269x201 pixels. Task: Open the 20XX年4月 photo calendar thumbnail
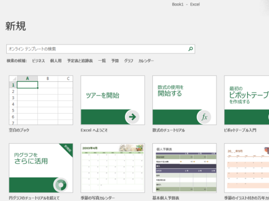click(x=113, y=168)
